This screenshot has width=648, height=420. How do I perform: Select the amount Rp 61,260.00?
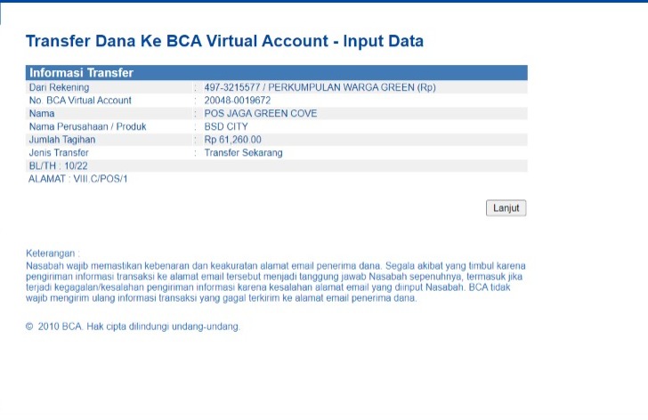point(232,140)
